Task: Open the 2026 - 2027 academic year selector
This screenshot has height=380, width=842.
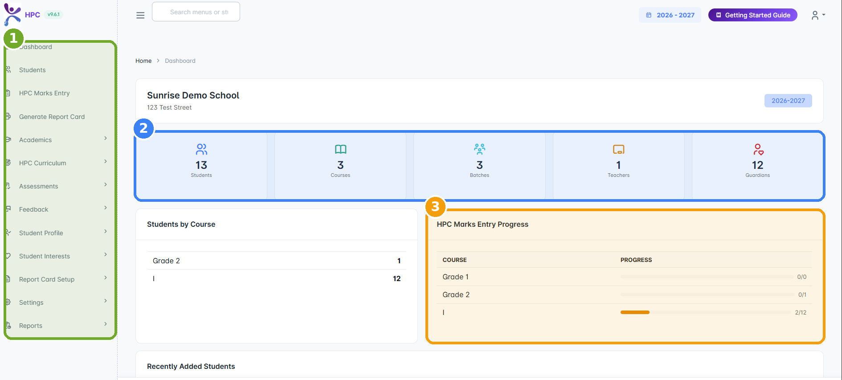Action: 670,15
